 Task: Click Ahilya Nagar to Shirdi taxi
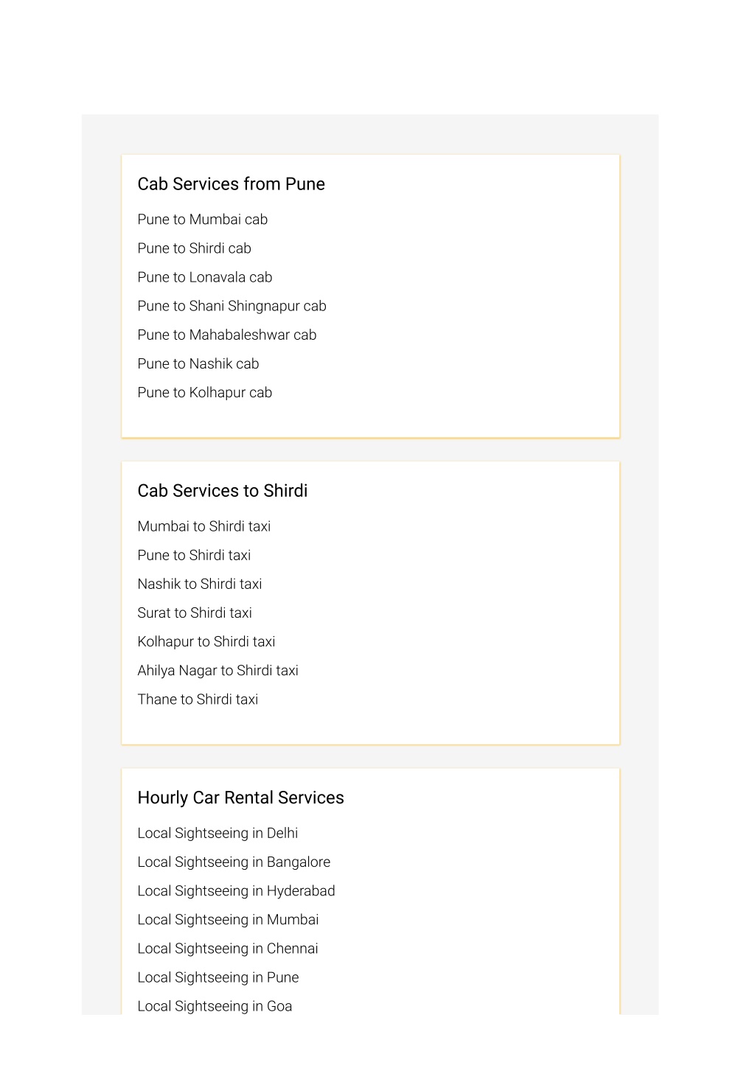218,670
